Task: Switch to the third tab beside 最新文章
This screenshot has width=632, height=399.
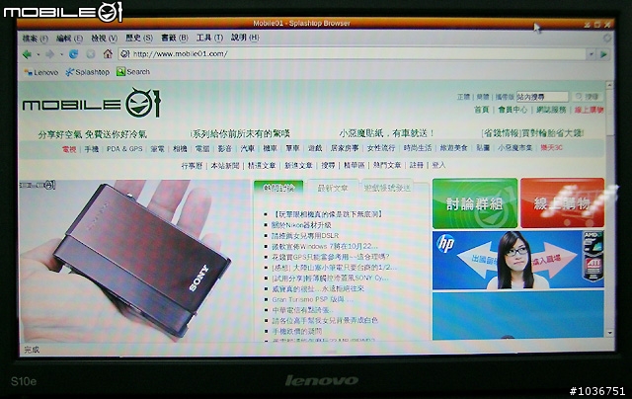Action: pos(387,188)
